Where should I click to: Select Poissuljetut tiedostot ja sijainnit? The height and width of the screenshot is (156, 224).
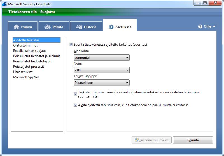pos(36,56)
